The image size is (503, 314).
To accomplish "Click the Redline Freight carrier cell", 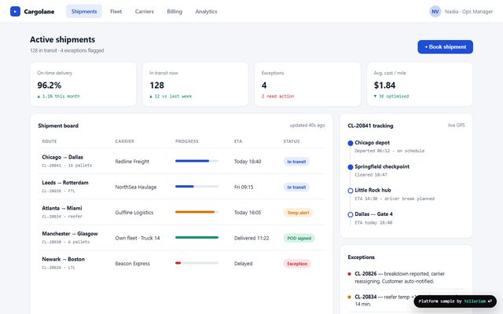I will click(132, 162).
